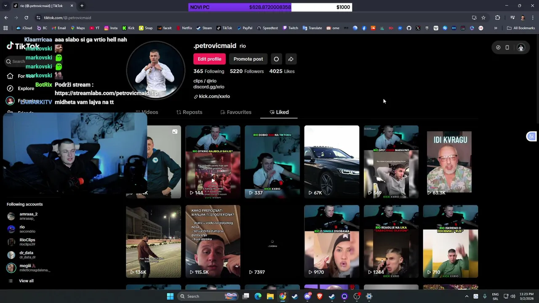539x303 pixels.
Task: Open a new browser tab
Action: coord(82,6)
